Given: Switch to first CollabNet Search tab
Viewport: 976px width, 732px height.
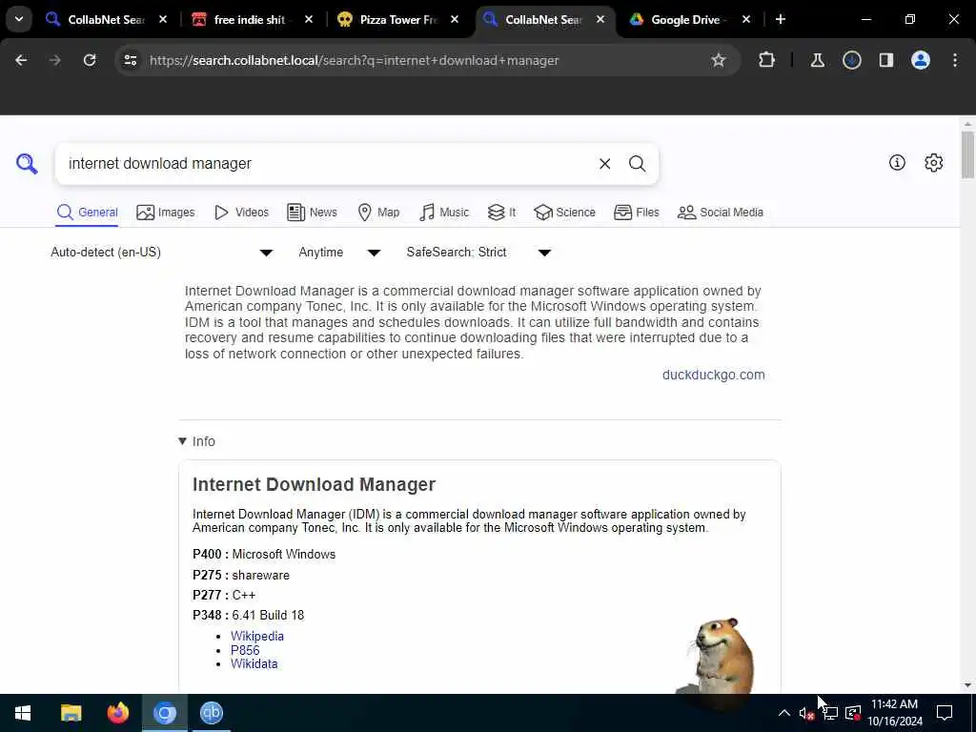Looking at the screenshot, I should tap(107, 19).
